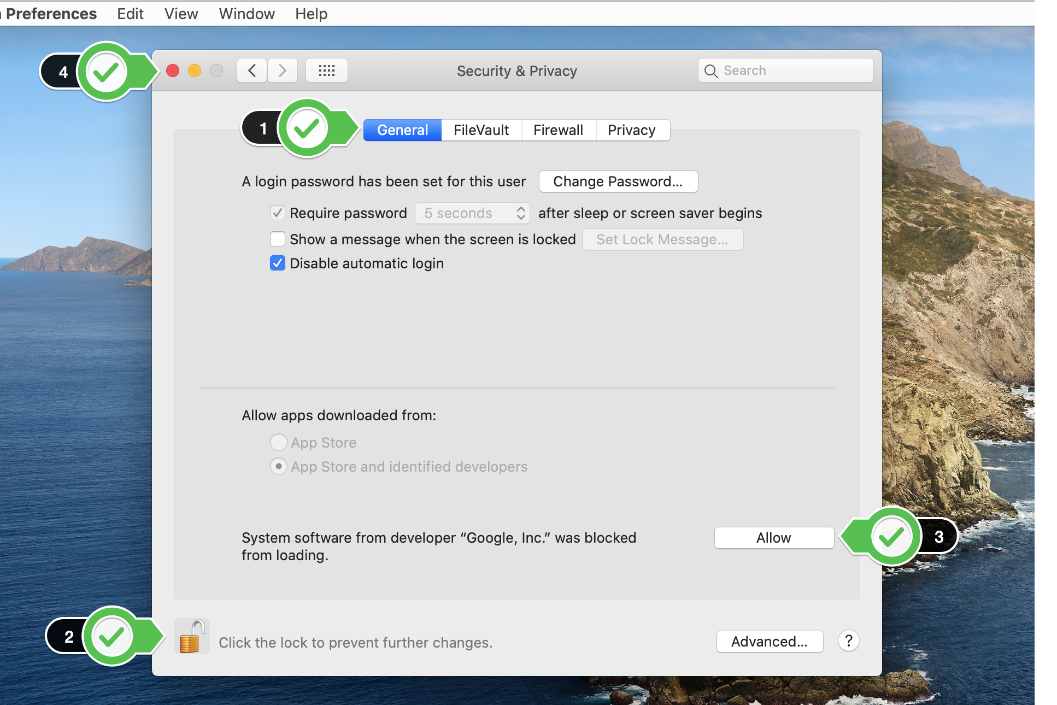Image resolution: width=1057 pixels, height=705 pixels.
Task: Click the open padlock icon
Action: click(191, 637)
